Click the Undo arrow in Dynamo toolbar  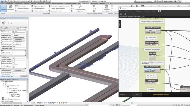pyautogui.click(x=134, y=14)
